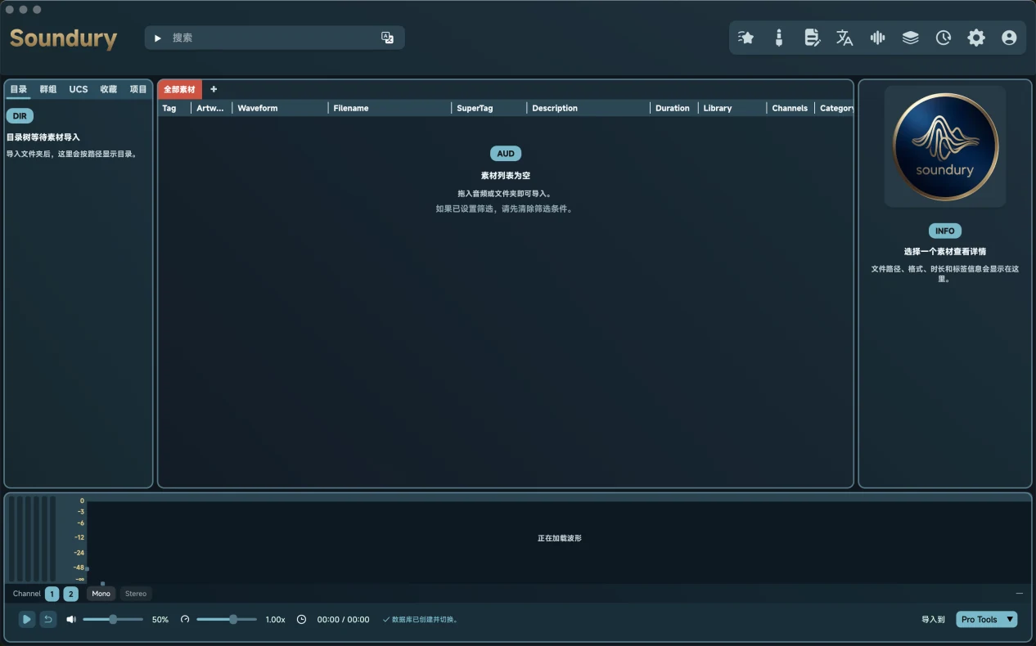
Task: Toggle channel 2 button
Action: tap(71, 594)
